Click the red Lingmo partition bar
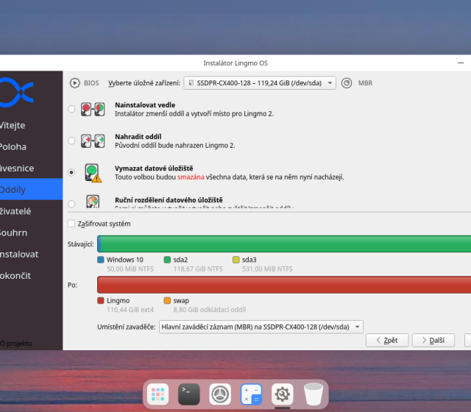 pos(284,285)
